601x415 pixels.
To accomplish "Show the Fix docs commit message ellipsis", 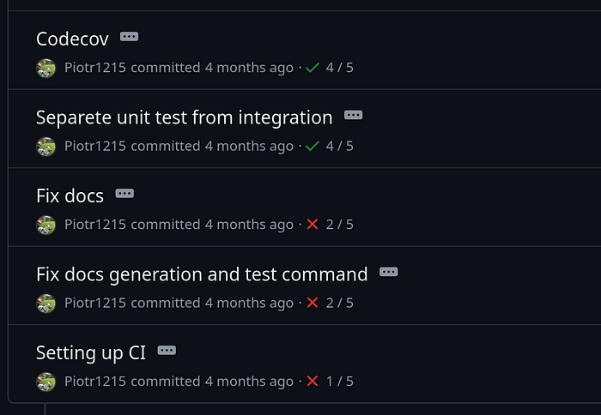I will point(124,194).
